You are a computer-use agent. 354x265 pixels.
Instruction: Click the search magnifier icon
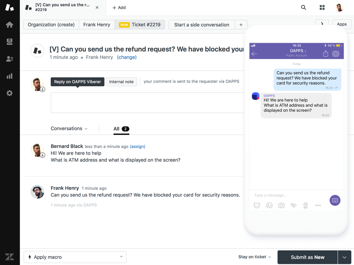point(304,8)
